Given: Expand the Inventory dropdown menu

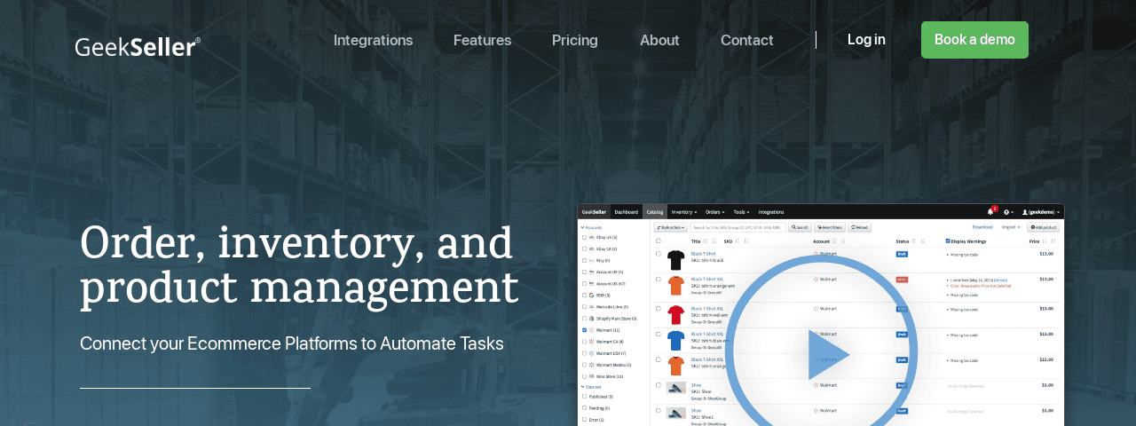Looking at the screenshot, I should click(682, 212).
